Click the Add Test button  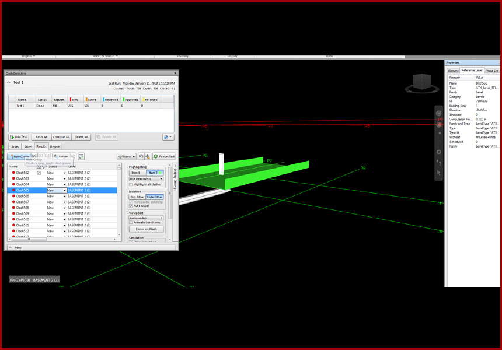(x=19, y=137)
